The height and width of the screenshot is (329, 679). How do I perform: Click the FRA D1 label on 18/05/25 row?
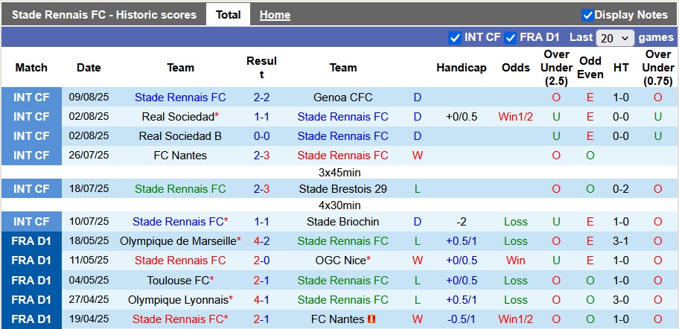pyautogui.click(x=31, y=241)
